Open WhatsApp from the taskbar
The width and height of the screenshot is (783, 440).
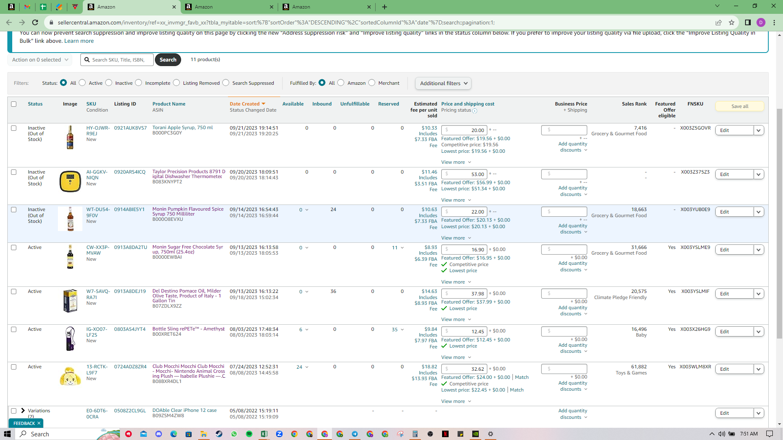click(234, 434)
